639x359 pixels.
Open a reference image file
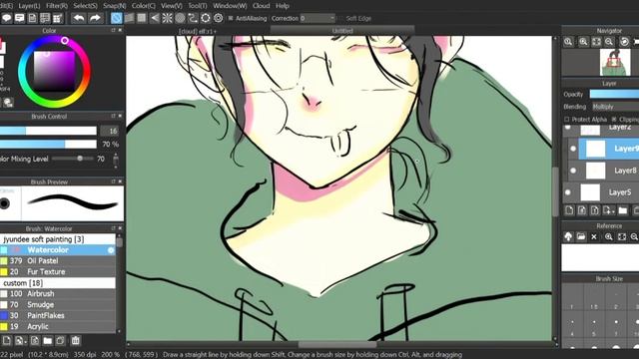tap(581, 236)
